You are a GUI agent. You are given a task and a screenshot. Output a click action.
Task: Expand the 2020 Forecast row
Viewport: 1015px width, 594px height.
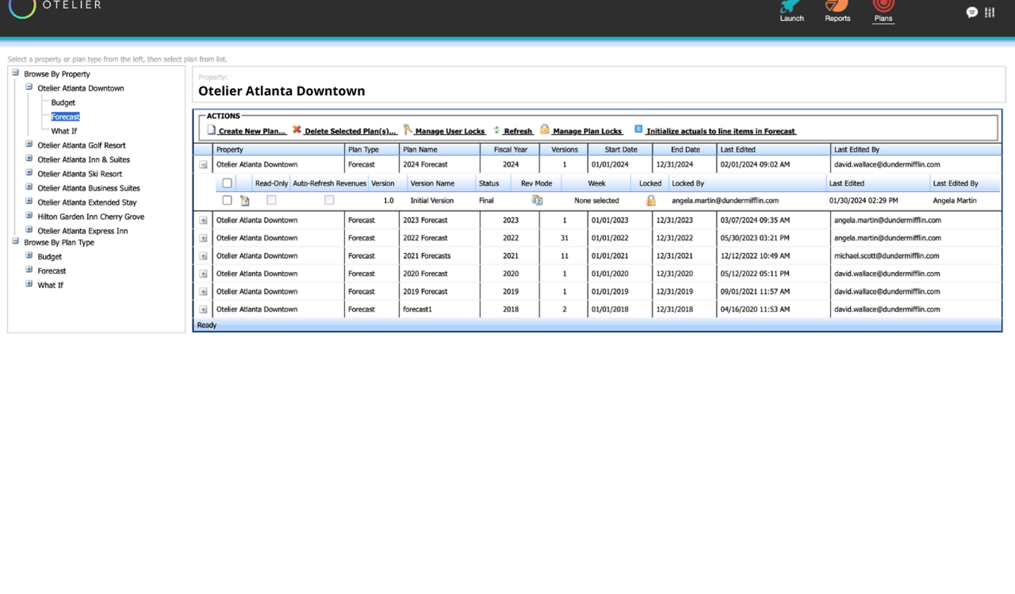203,274
